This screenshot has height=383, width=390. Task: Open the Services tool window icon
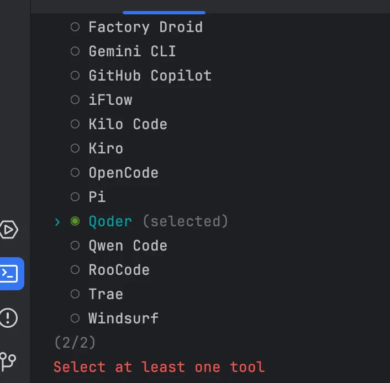click(9, 229)
